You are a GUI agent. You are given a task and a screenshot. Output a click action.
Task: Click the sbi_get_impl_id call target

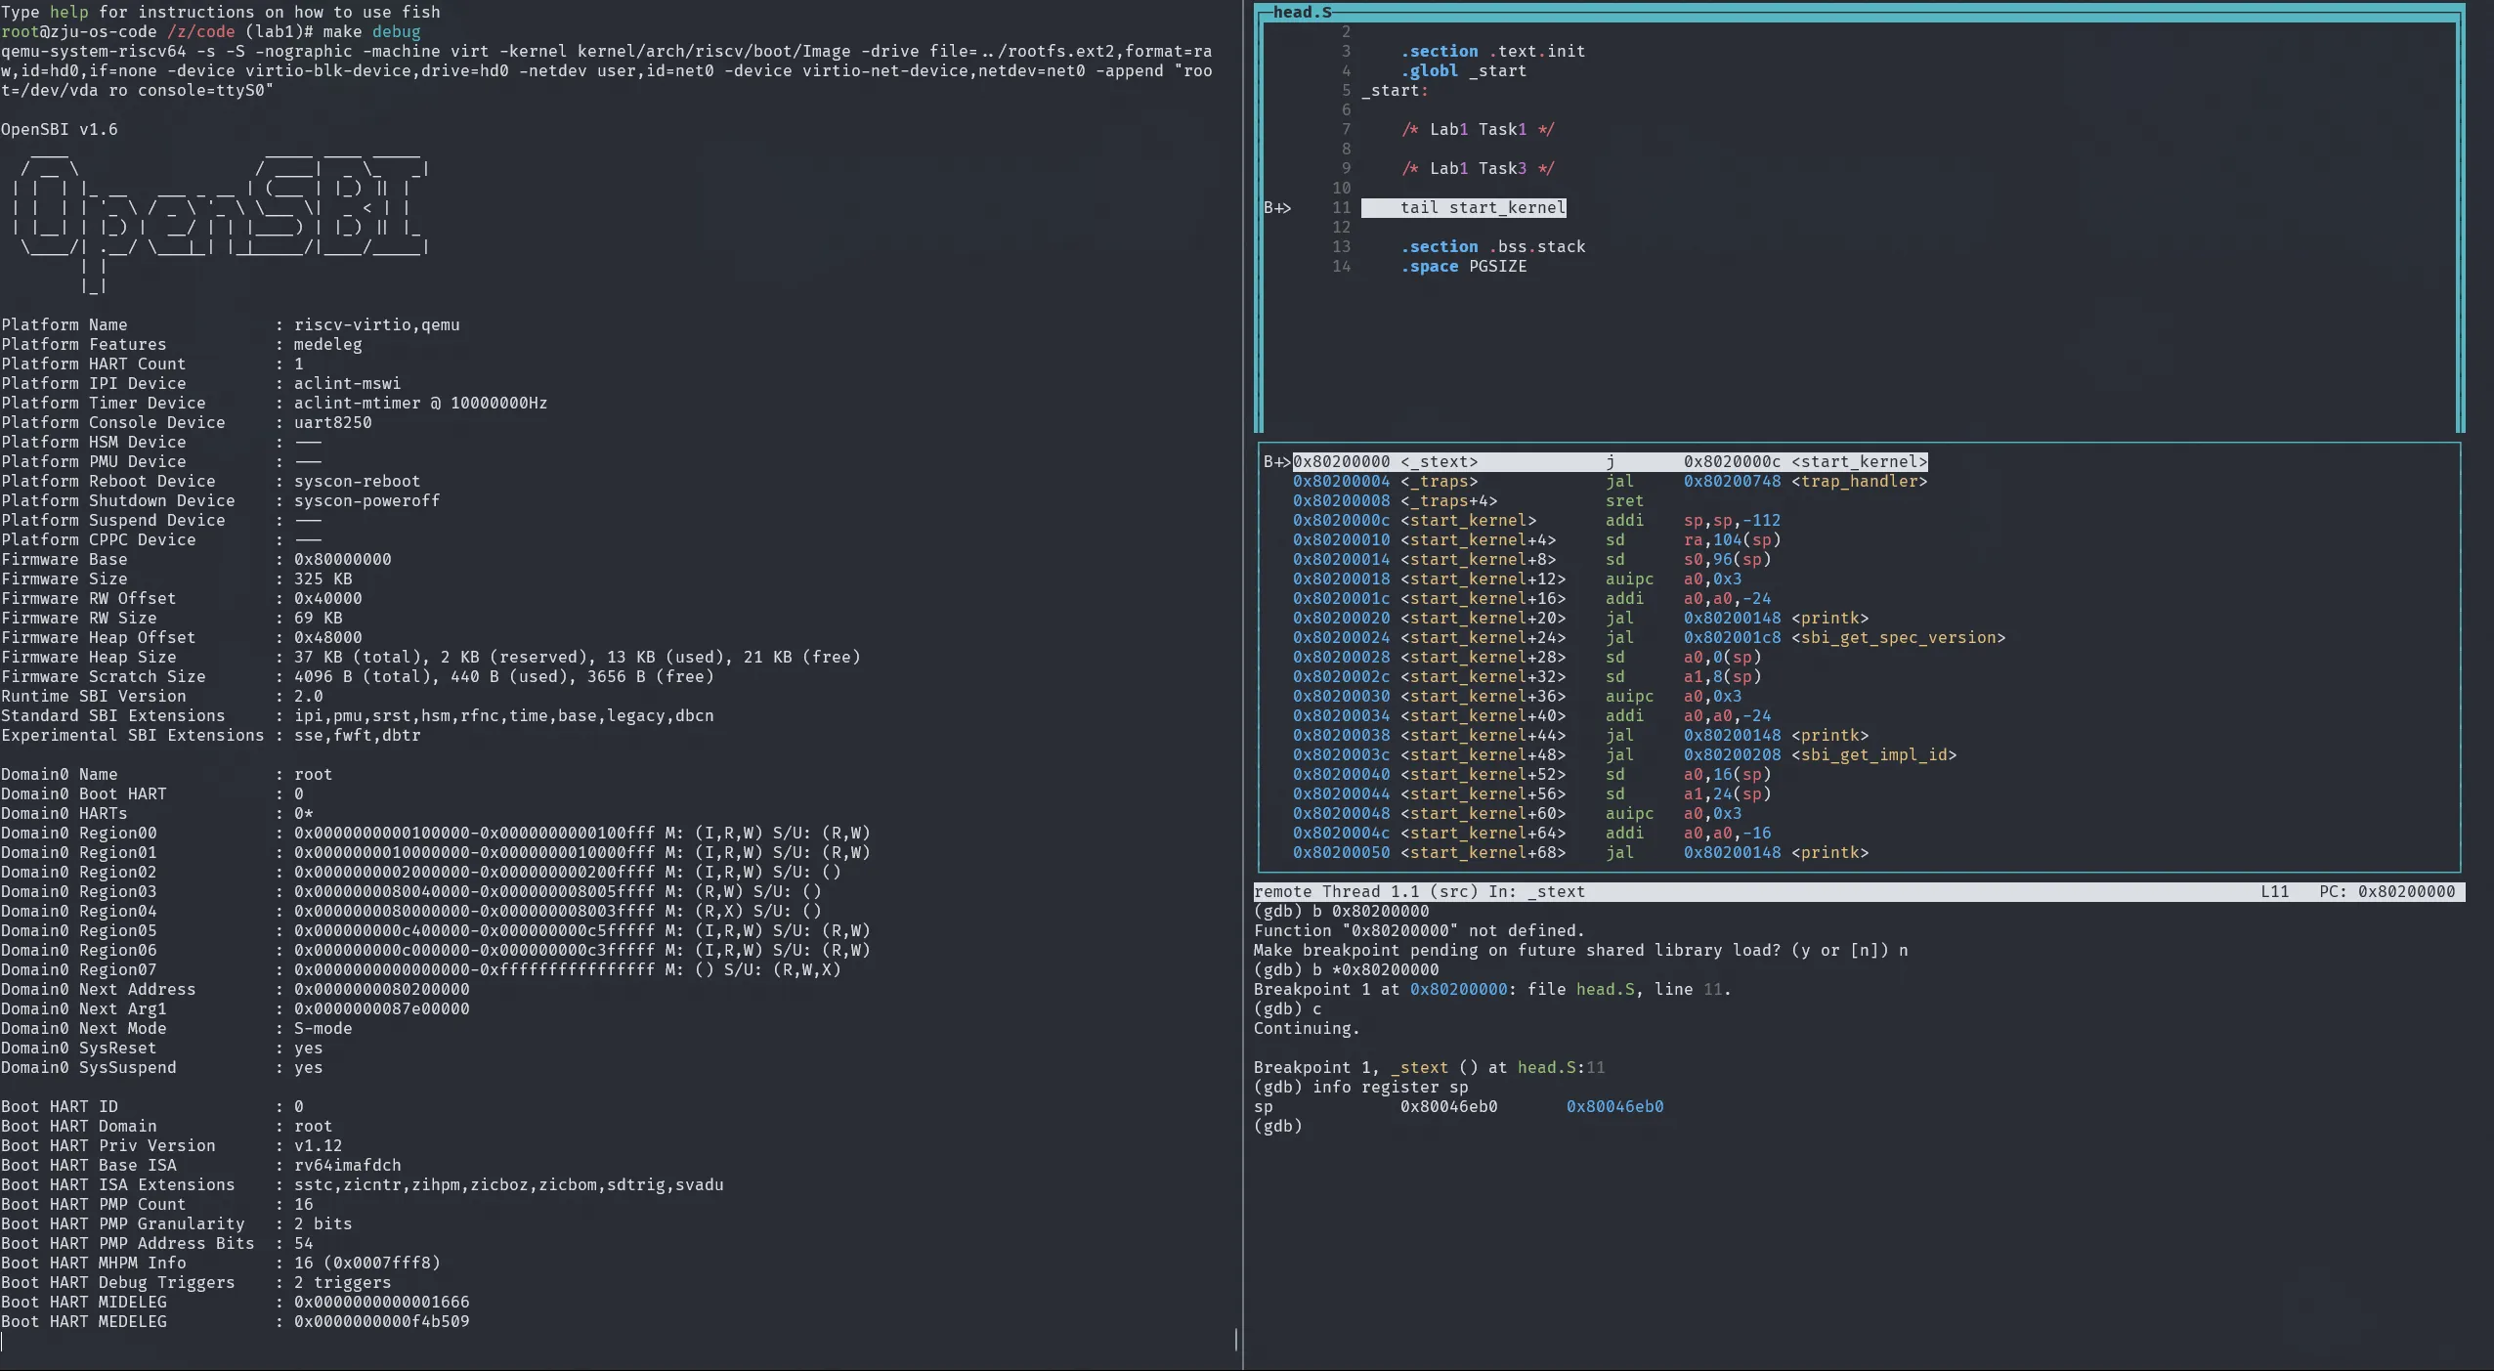[x=1872, y=754]
